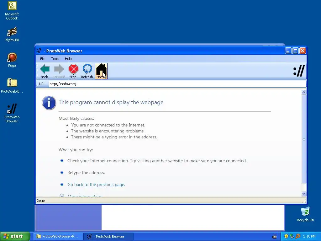Open the Tools menu

tap(55, 59)
